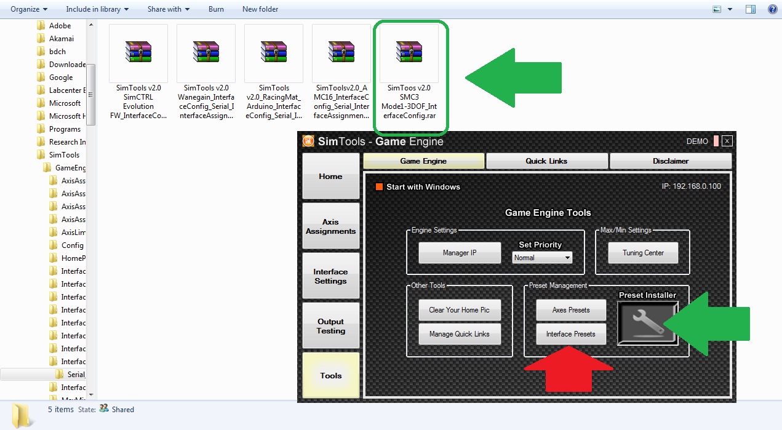782x430 pixels.
Task: Open Include in library dropdown
Action: point(97,9)
